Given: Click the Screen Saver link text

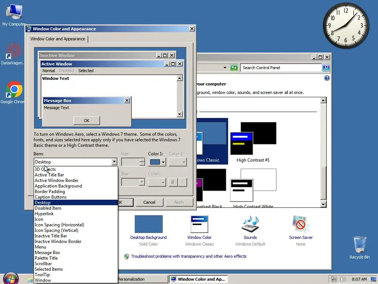Looking at the screenshot, I should point(301,237).
